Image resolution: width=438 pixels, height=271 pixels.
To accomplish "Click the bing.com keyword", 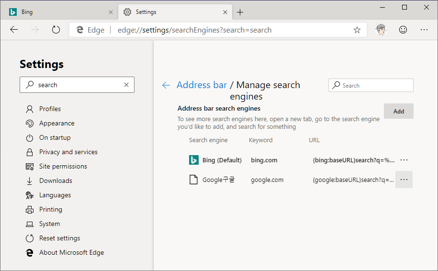I will tap(264, 160).
